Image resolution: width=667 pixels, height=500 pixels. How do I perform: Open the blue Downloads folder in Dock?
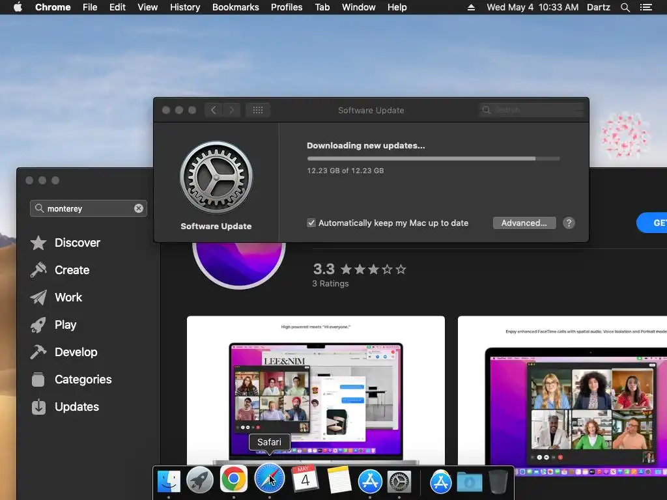(x=470, y=482)
